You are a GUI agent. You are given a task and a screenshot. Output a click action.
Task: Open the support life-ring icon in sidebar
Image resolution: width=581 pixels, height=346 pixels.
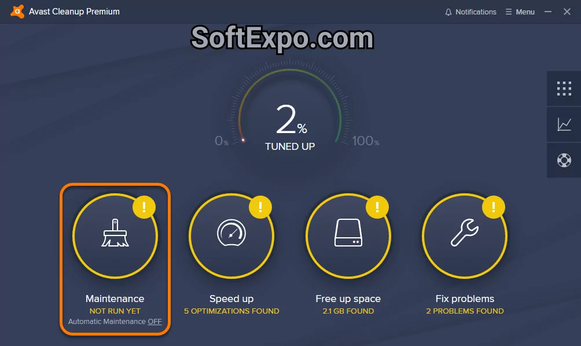coord(562,160)
